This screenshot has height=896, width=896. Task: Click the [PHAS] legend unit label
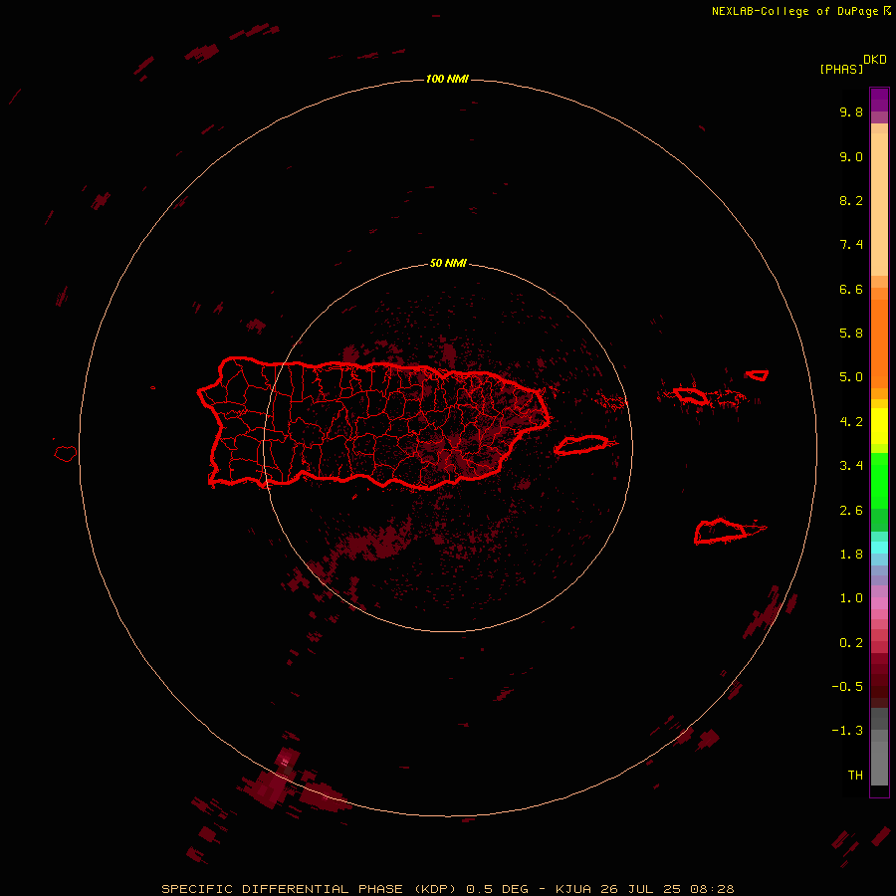(x=841, y=69)
